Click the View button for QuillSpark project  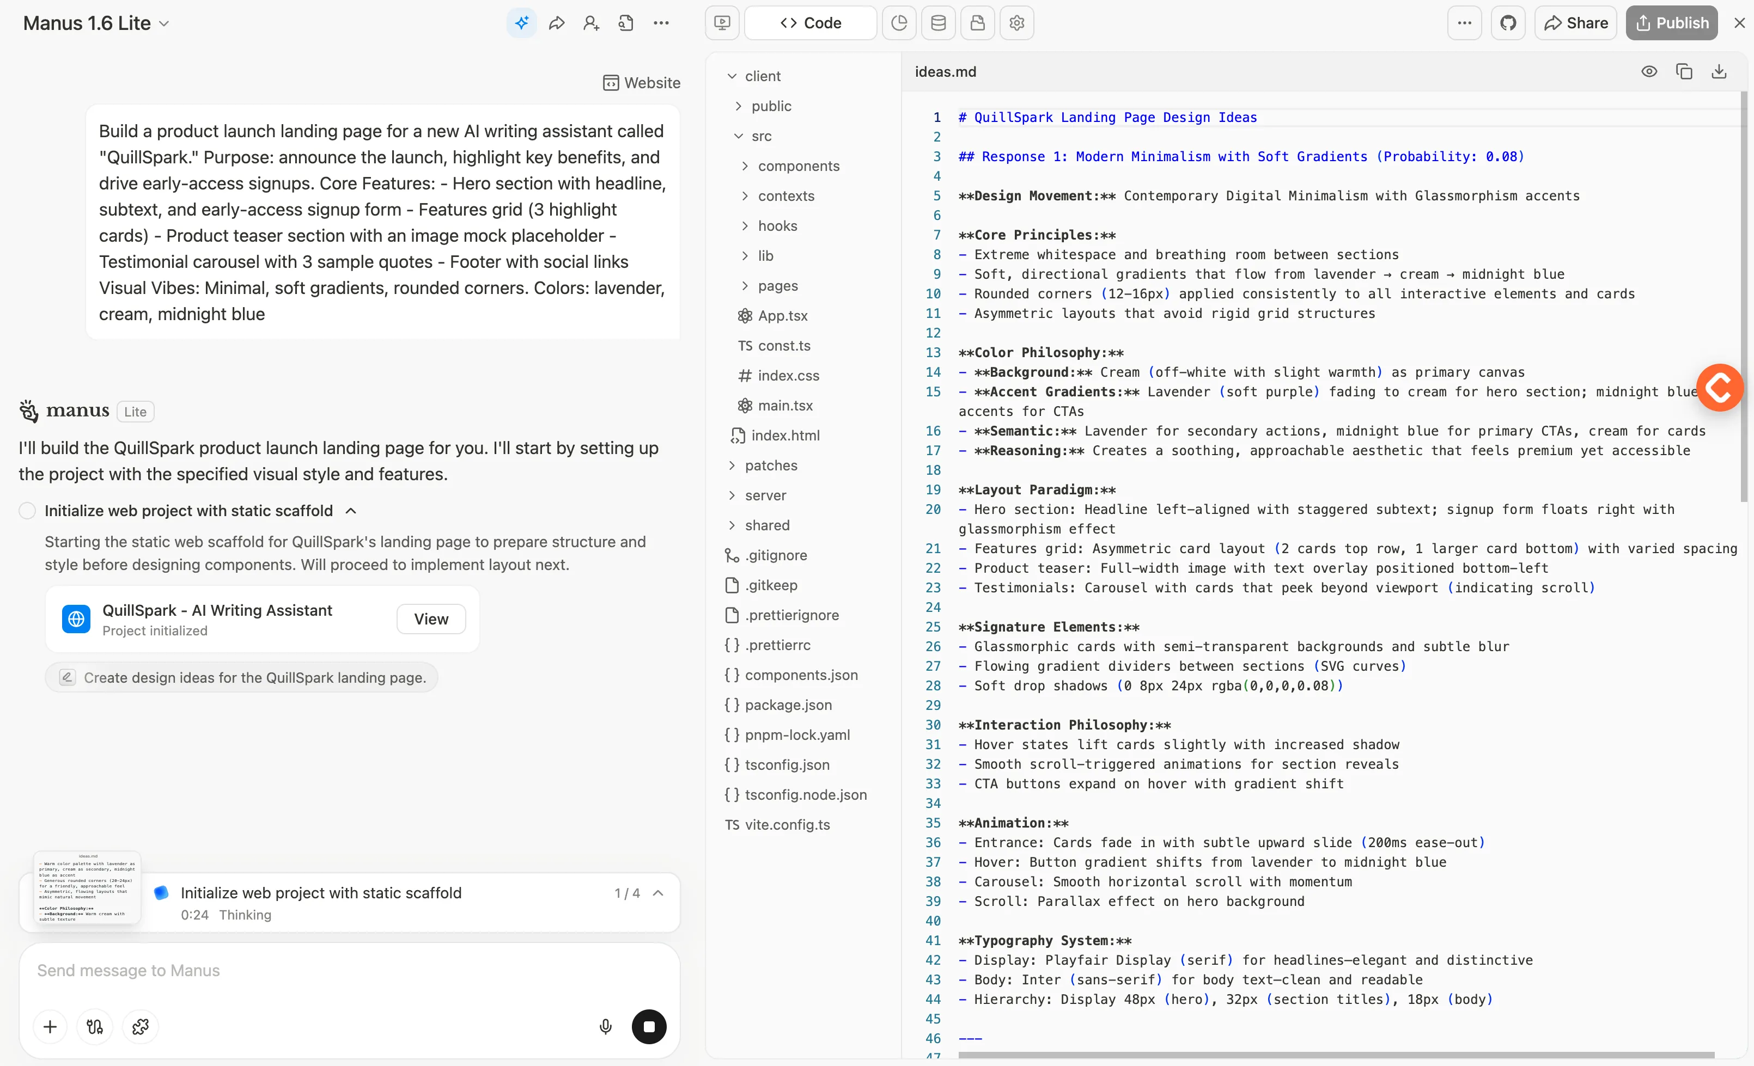pos(431,618)
